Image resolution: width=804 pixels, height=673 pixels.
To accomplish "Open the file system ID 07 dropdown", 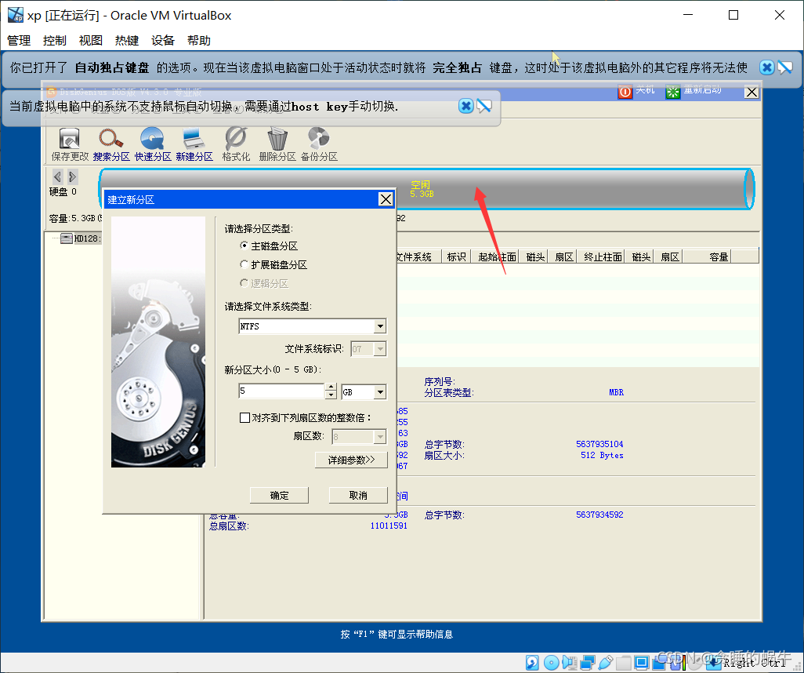I will [x=380, y=349].
